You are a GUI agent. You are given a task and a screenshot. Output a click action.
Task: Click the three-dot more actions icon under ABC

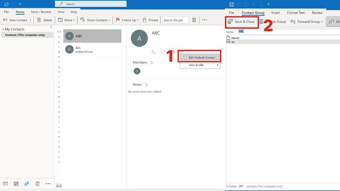pos(182,52)
